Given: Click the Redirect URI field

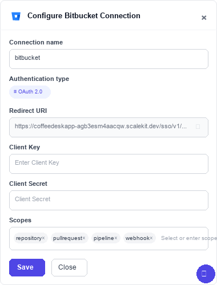Looking at the screenshot, I should pos(108,127).
